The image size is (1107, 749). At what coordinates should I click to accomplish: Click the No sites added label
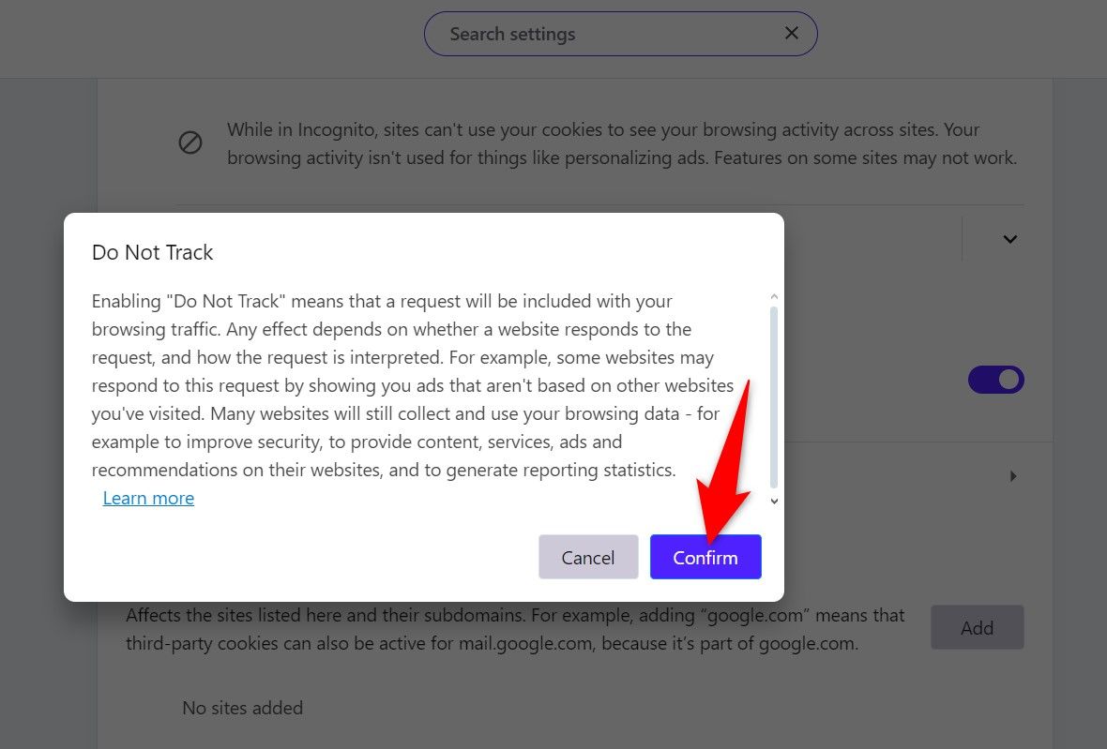click(242, 708)
